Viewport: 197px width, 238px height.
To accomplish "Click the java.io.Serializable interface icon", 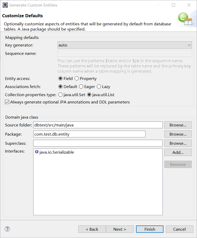I will pyautogui.click(x=37, y=152).
